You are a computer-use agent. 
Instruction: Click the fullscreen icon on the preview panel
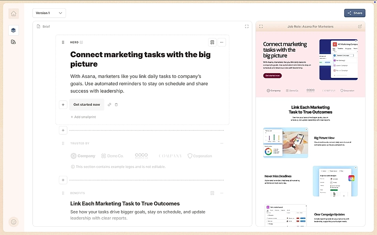click(261, 26)
